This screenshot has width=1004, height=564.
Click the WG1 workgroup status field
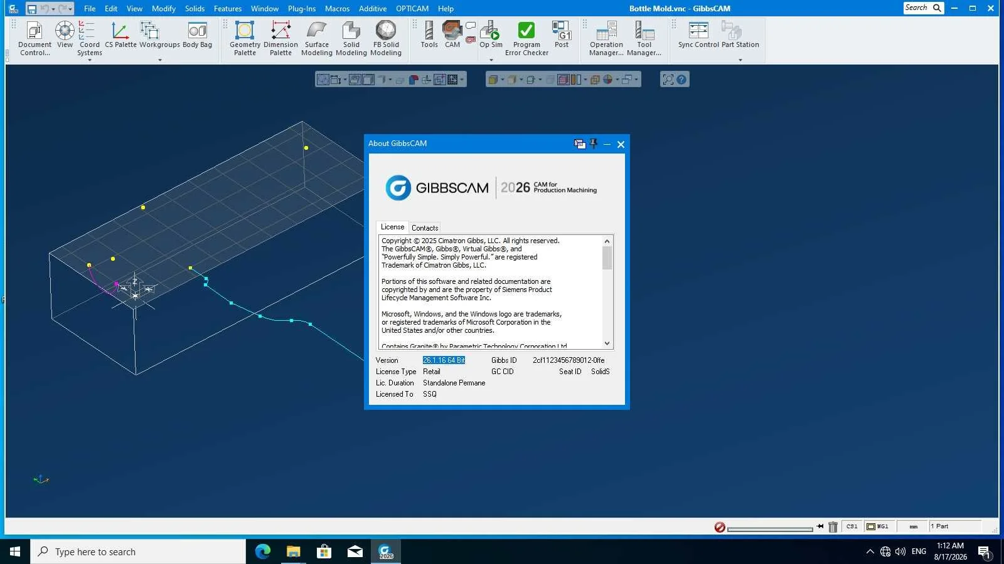(878, 527)
